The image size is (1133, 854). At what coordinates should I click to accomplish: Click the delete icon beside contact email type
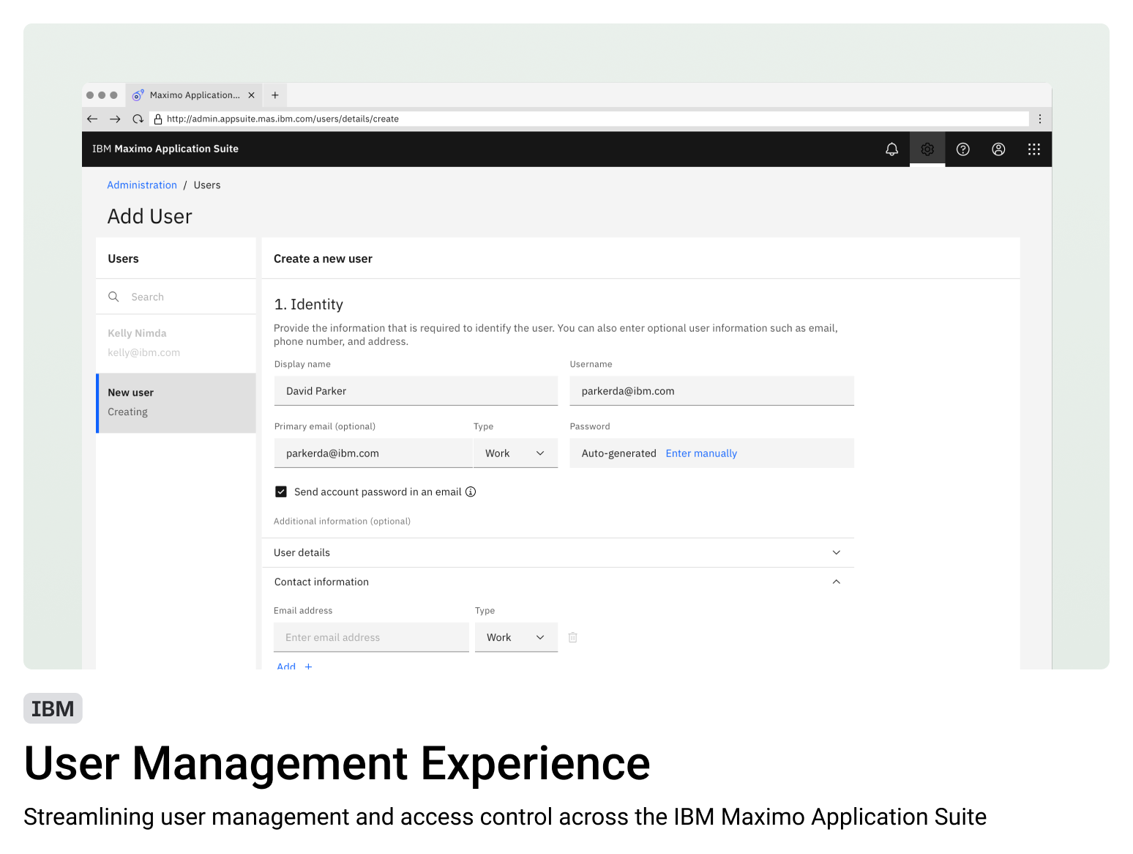(572, 637)
